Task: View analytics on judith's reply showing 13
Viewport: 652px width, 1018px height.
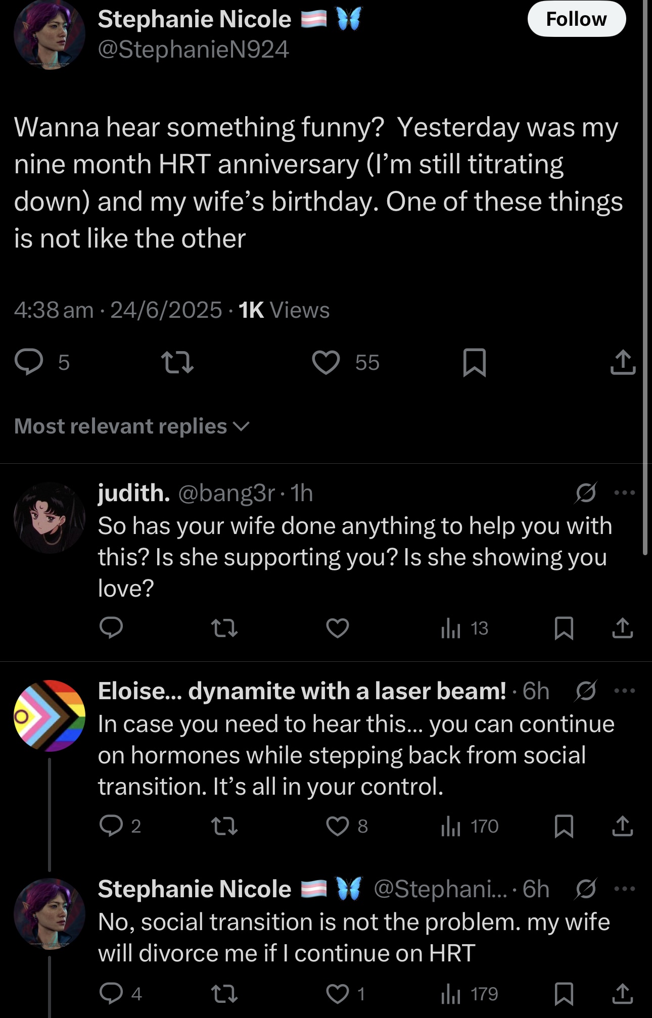Action: (x=464, y=628)
